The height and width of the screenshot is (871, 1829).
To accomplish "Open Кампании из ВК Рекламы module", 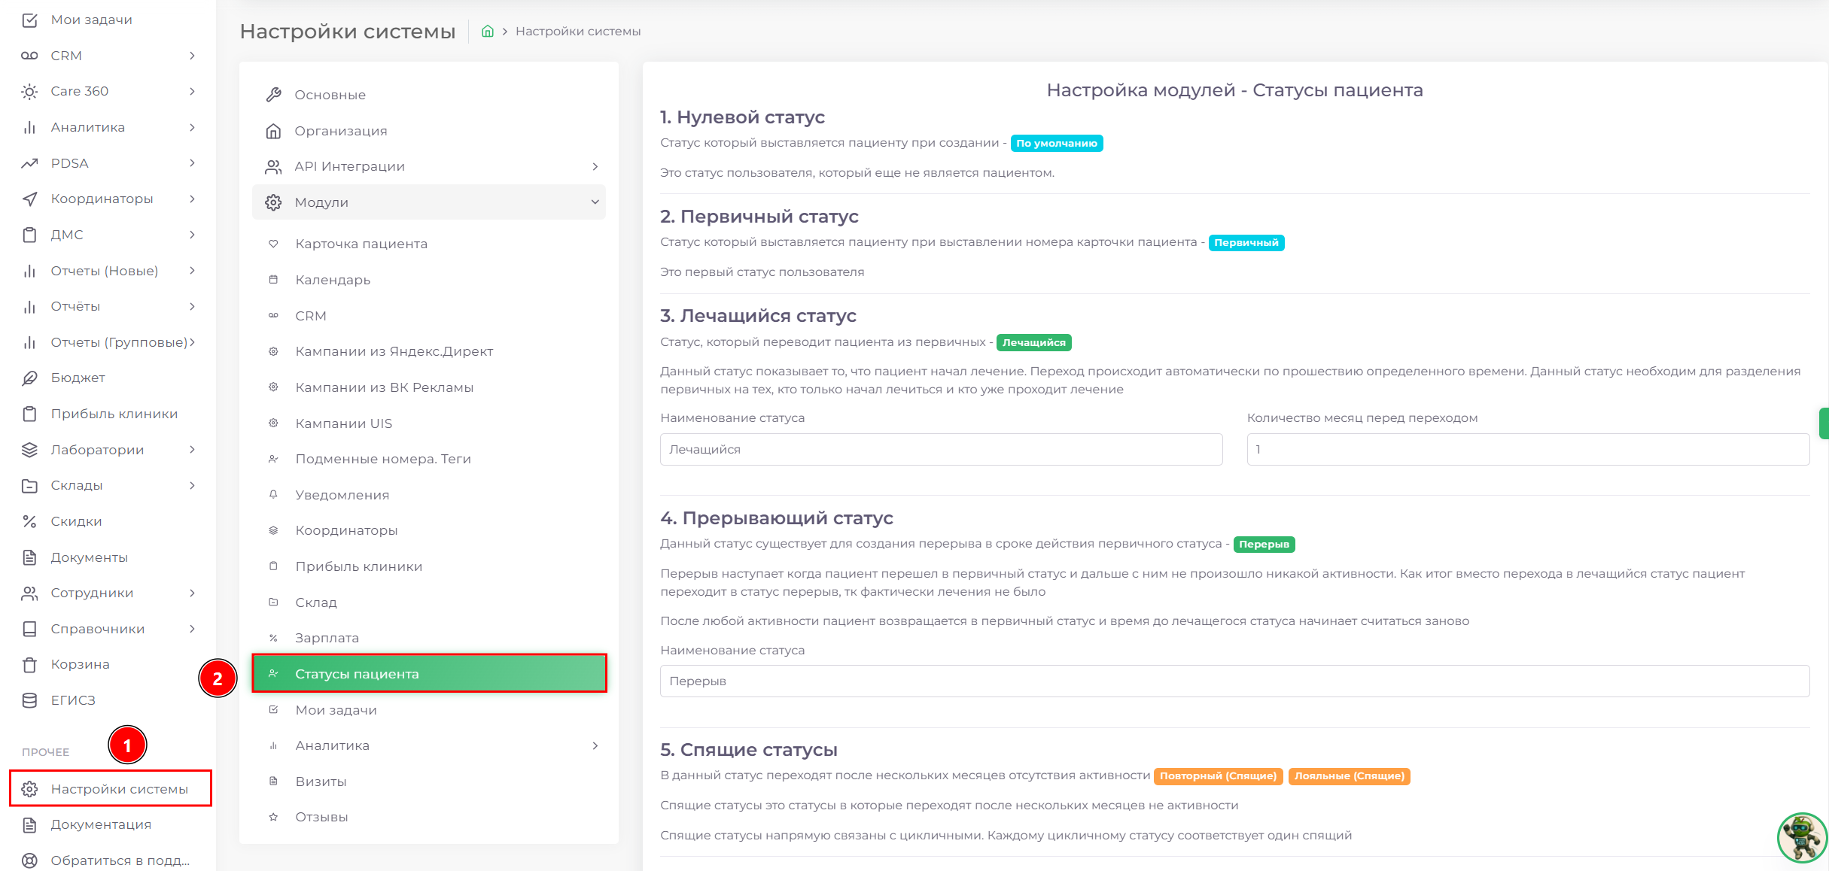I will point(429,387).
